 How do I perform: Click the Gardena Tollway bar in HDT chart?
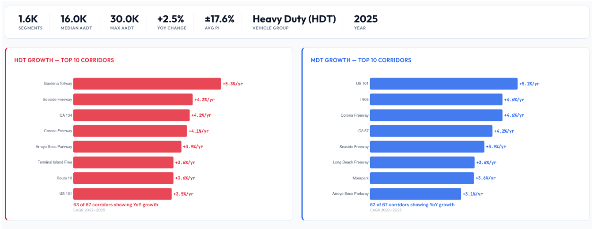point(147,84)
